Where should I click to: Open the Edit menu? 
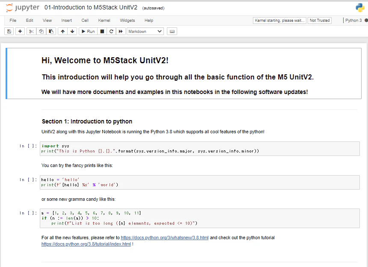point(30,21)
